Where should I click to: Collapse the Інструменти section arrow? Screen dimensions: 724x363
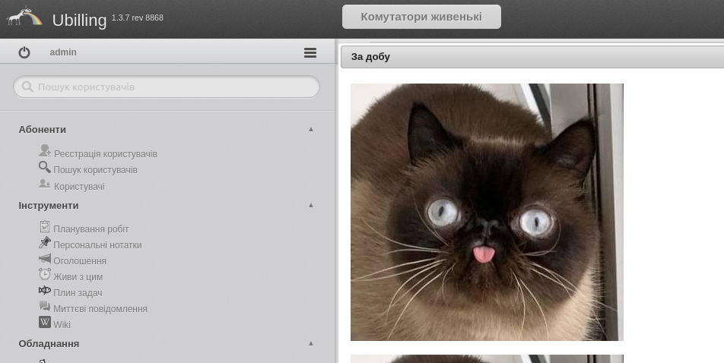(x=311, y=205)
